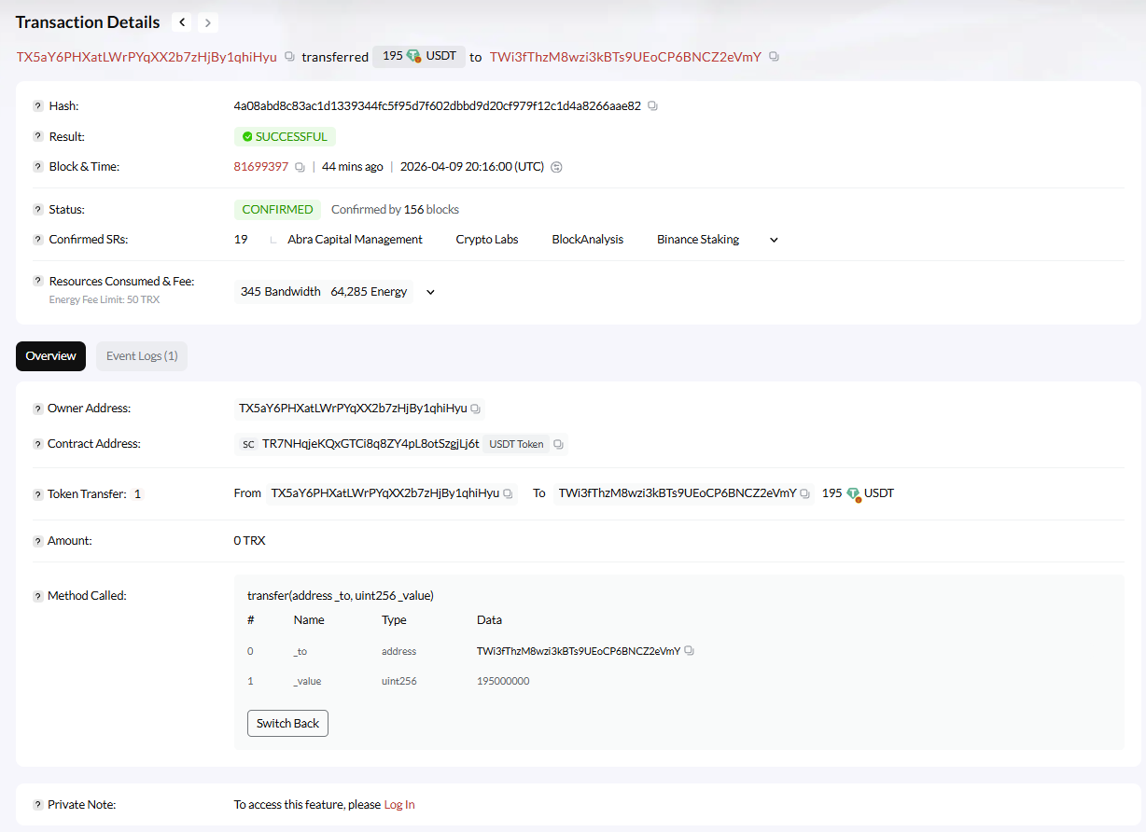The image size is (1146, 832).
Task: Copy the Owner Address
Action: pos(476,409)
